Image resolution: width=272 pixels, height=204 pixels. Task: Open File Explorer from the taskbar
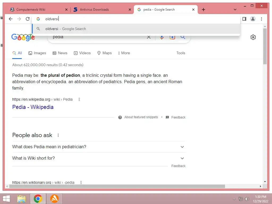coord(22,199)
